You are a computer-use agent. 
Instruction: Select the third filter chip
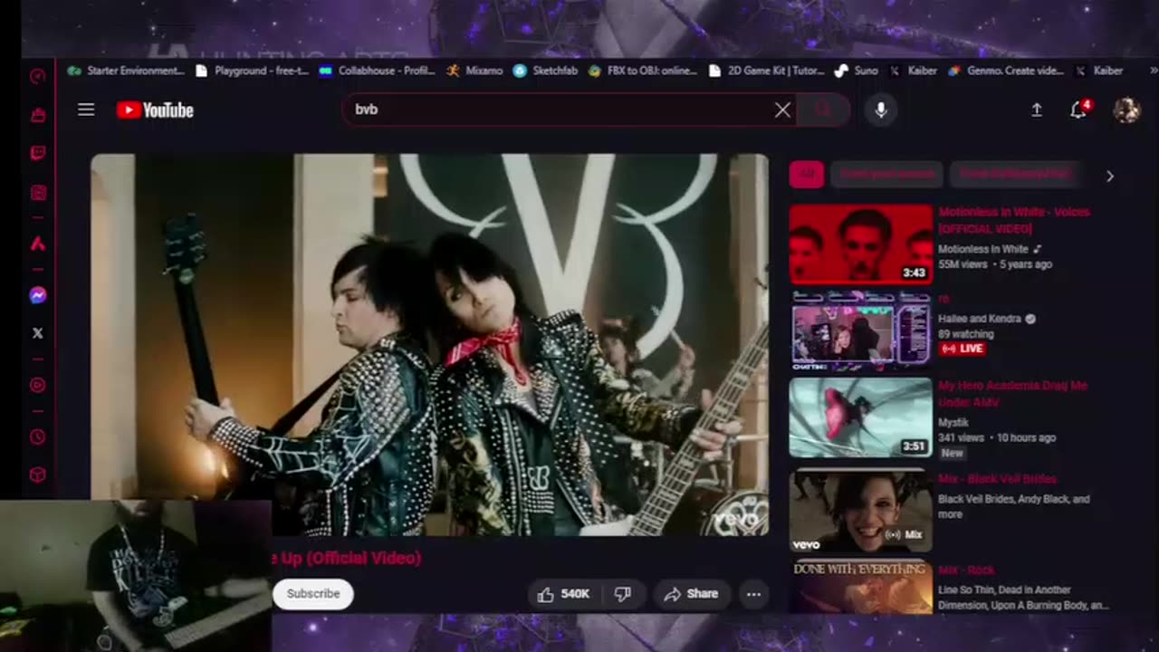click(1015, 174)
